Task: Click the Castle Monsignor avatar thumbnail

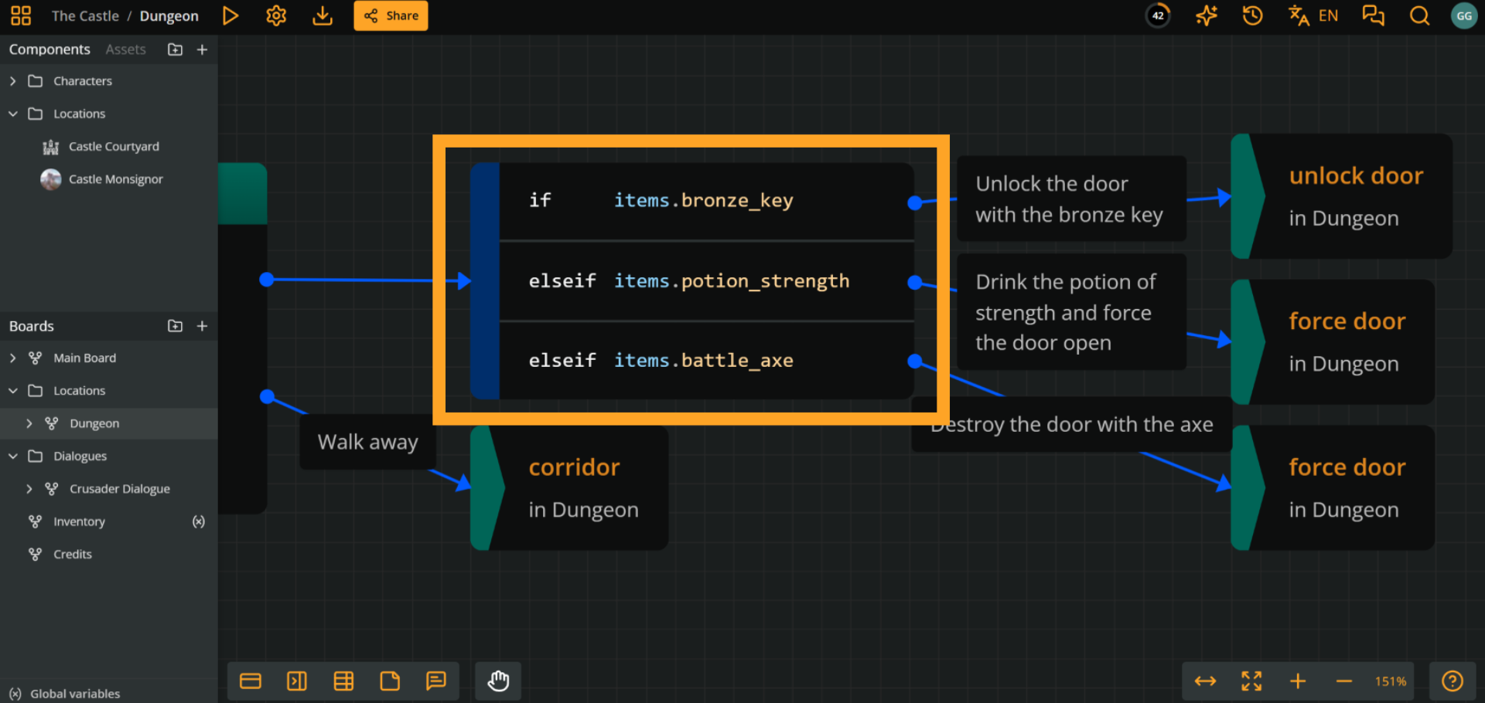Action: pos(51,179)
